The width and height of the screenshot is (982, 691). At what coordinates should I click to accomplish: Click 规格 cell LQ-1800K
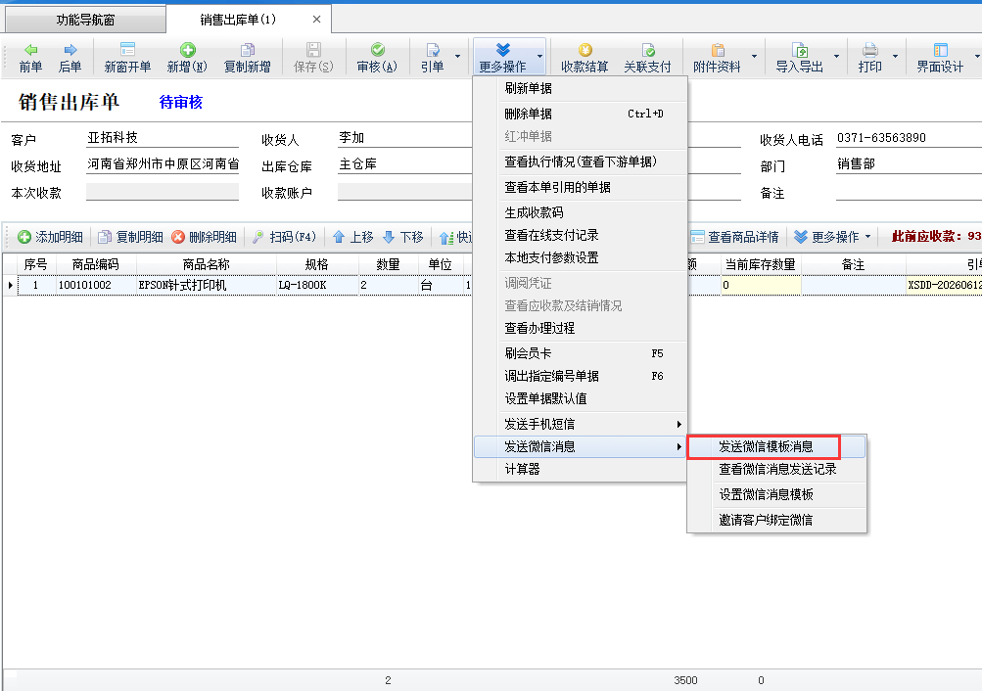317,285
